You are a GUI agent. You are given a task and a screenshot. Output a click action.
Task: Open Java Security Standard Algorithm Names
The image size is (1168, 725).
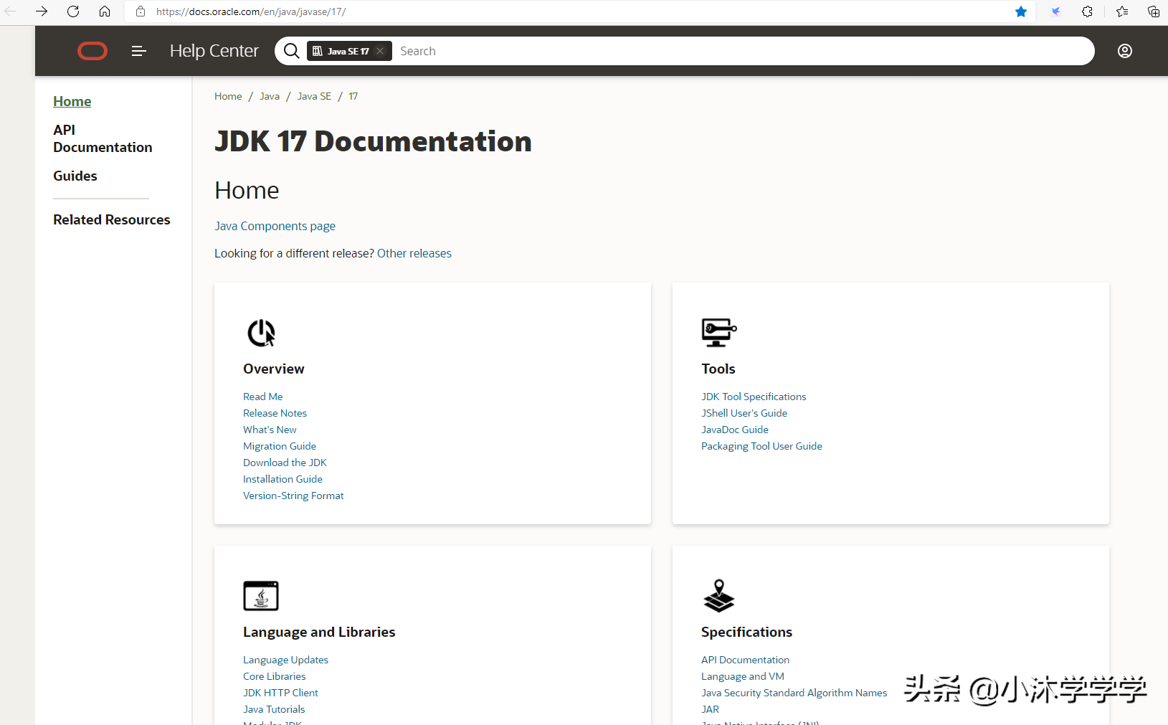[x=794, y=693]
